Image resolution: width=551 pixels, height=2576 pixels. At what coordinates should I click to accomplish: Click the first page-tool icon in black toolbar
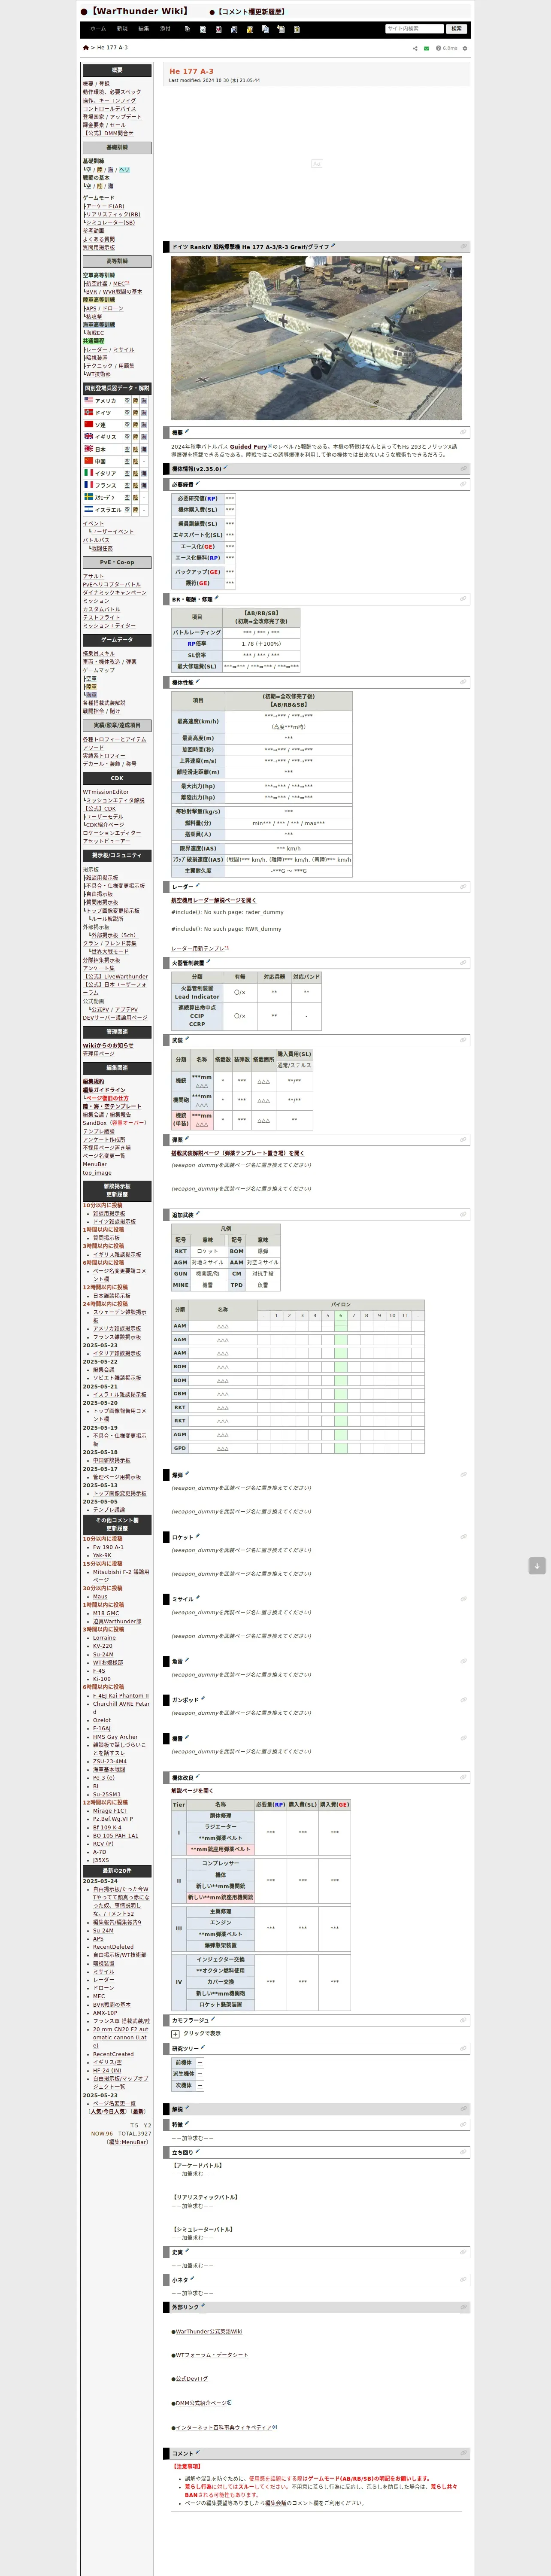click(188, 29)
